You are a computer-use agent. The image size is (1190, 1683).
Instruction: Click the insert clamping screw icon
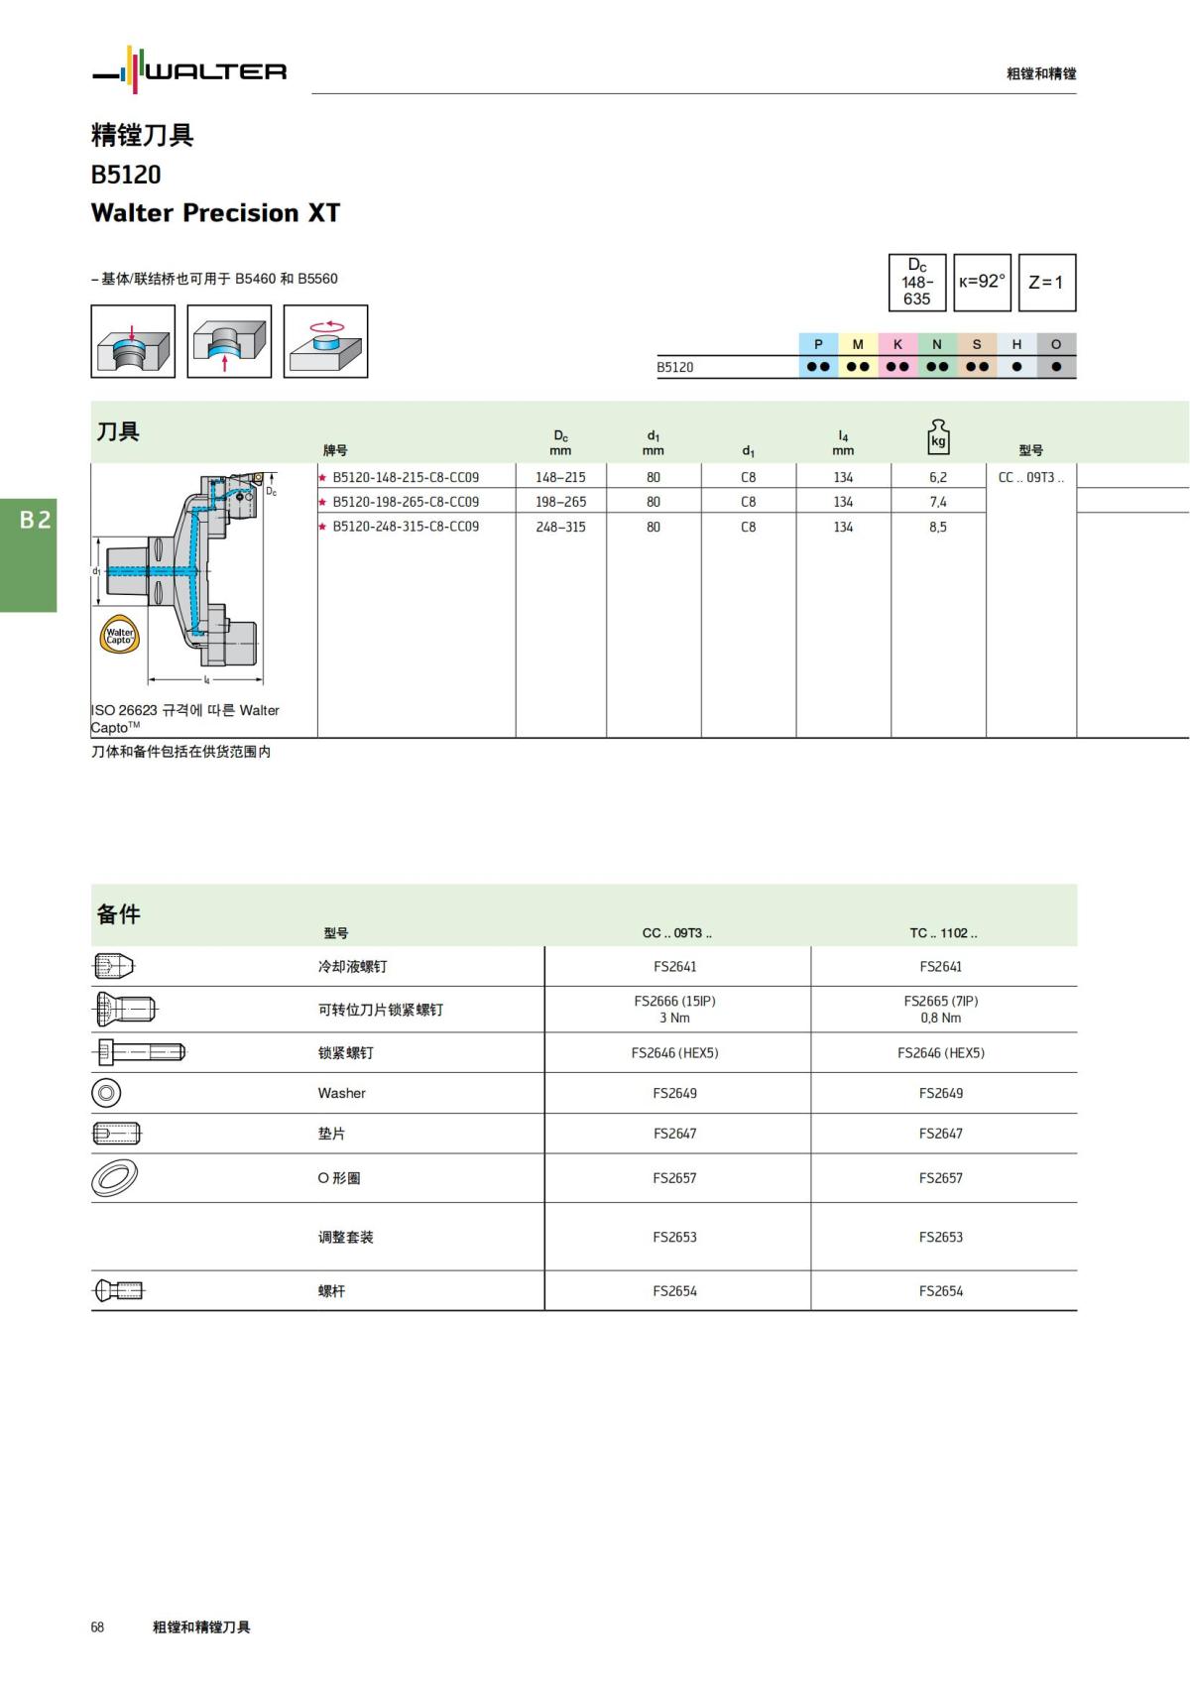click(x=125, y=1010)
